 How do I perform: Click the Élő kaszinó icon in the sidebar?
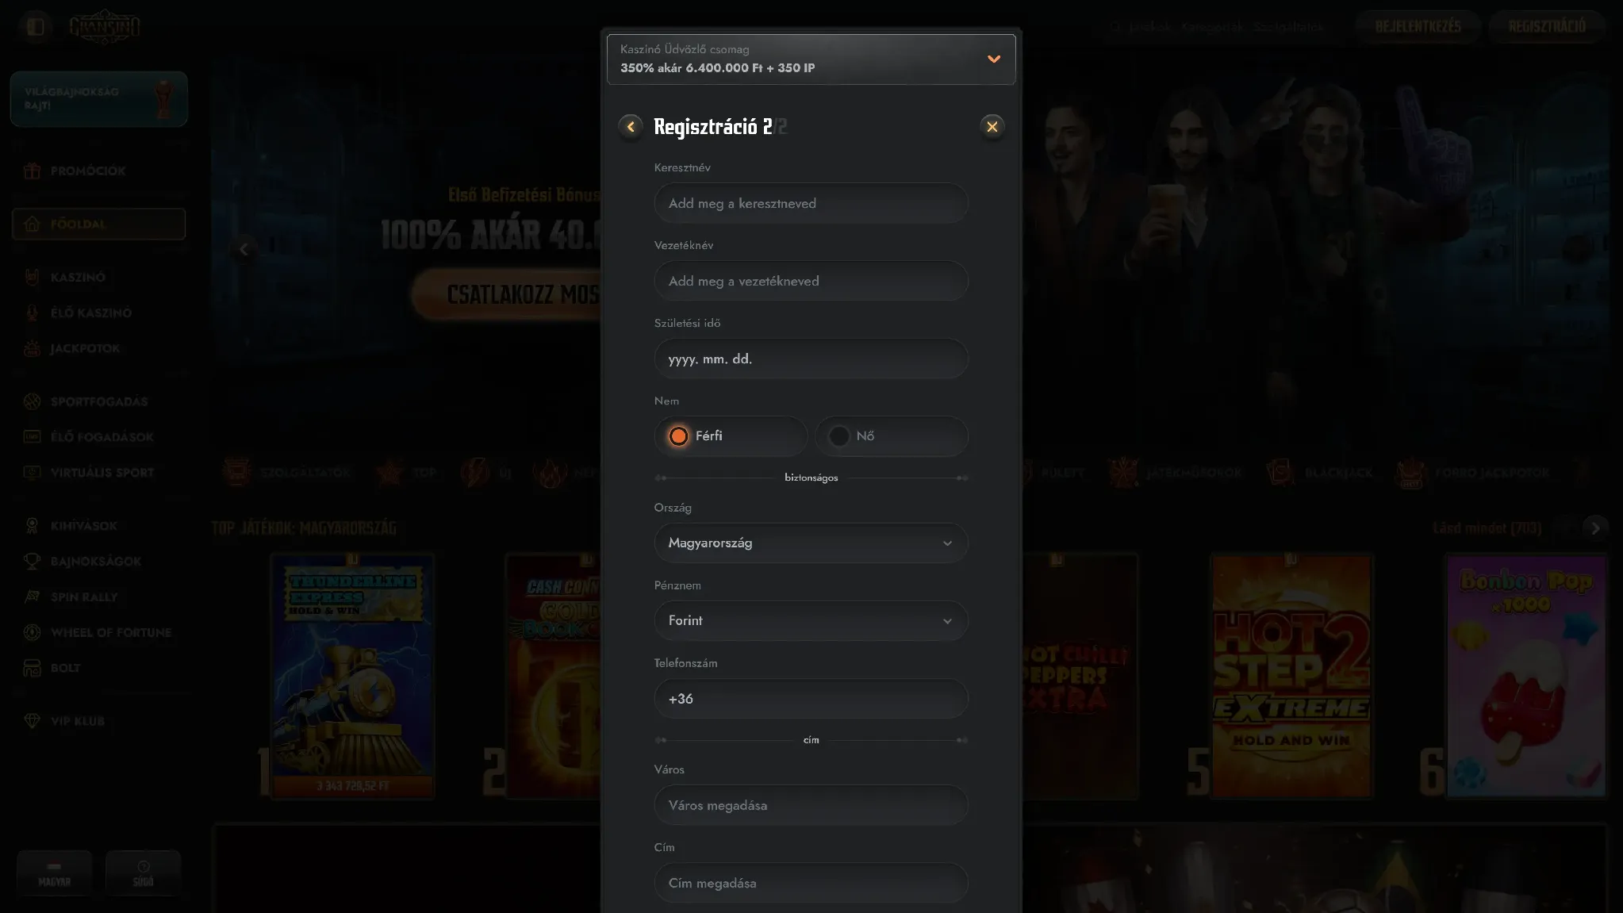(32, 313)
